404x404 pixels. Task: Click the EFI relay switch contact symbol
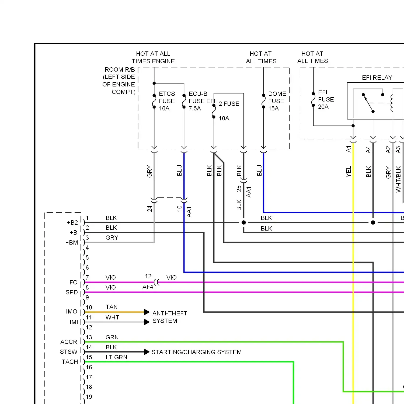[x=373, y=103]
